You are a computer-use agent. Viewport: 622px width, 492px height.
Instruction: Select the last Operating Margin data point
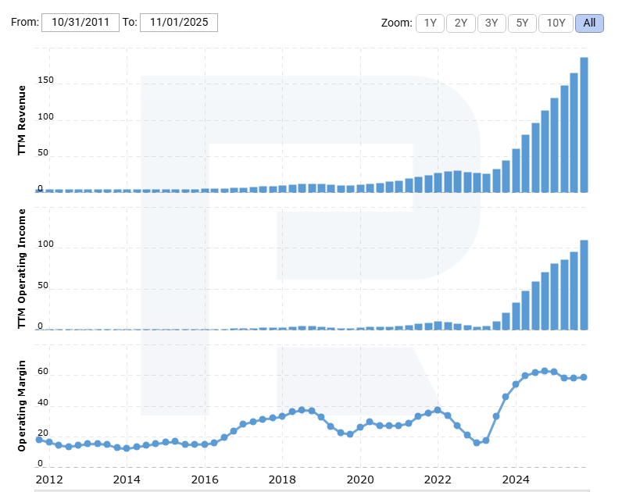(x=584, y=377)
